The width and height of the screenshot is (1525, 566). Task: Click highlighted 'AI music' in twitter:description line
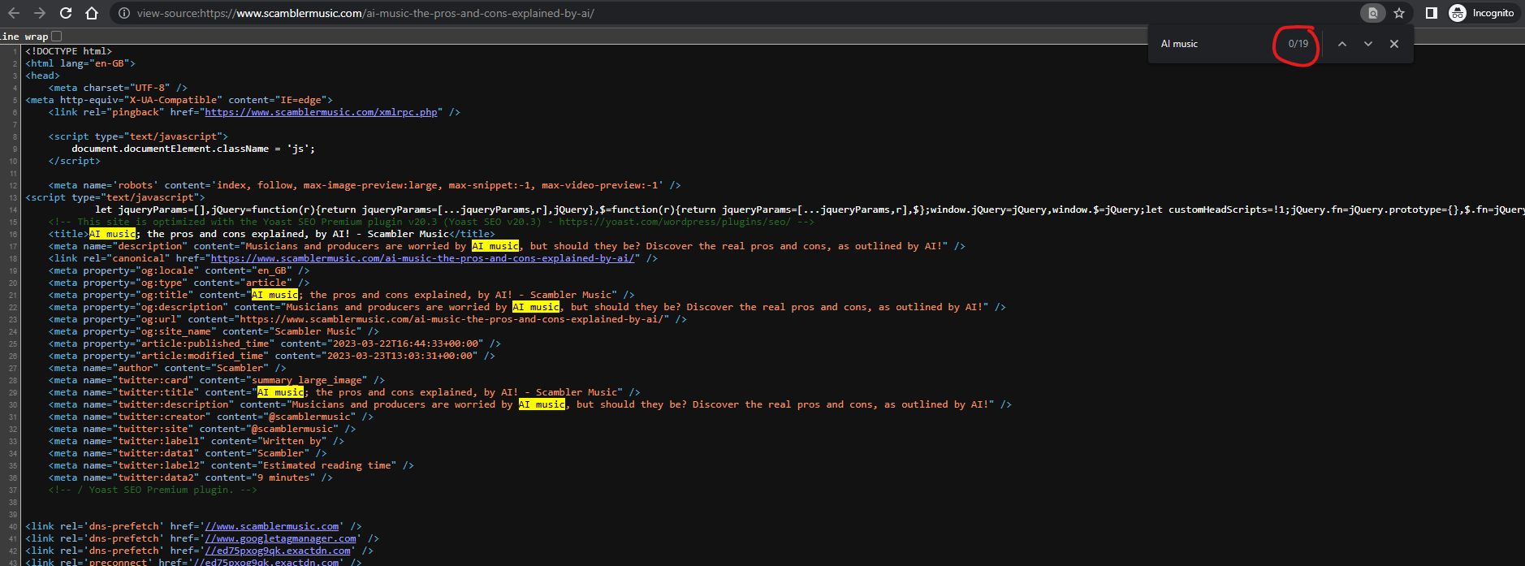pyautogui.click(x=542, y=404)
